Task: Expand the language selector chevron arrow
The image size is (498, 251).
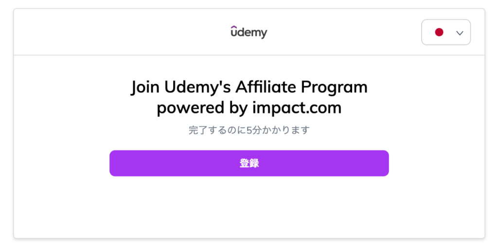Action: tap(460, 33)
